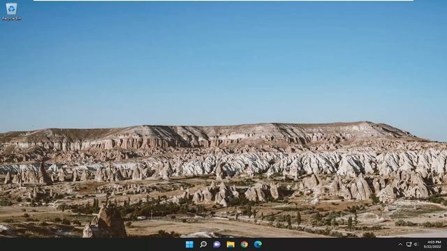Open the Windows Start menu
The height and width of the screenshot is (251, 447).
pos(189,244)
